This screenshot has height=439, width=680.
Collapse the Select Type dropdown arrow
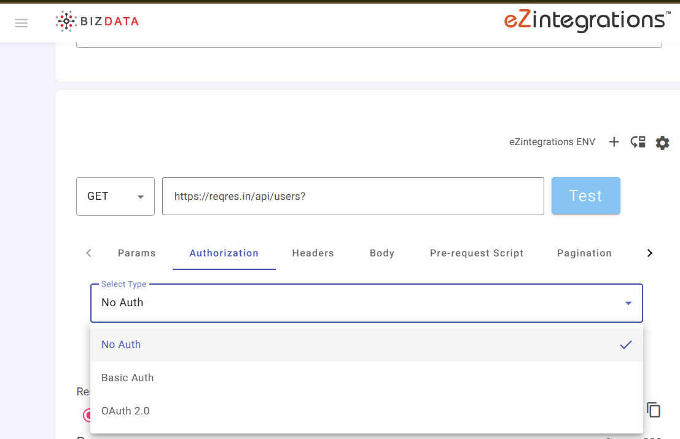pyautogui.click(x=628, y=303)
